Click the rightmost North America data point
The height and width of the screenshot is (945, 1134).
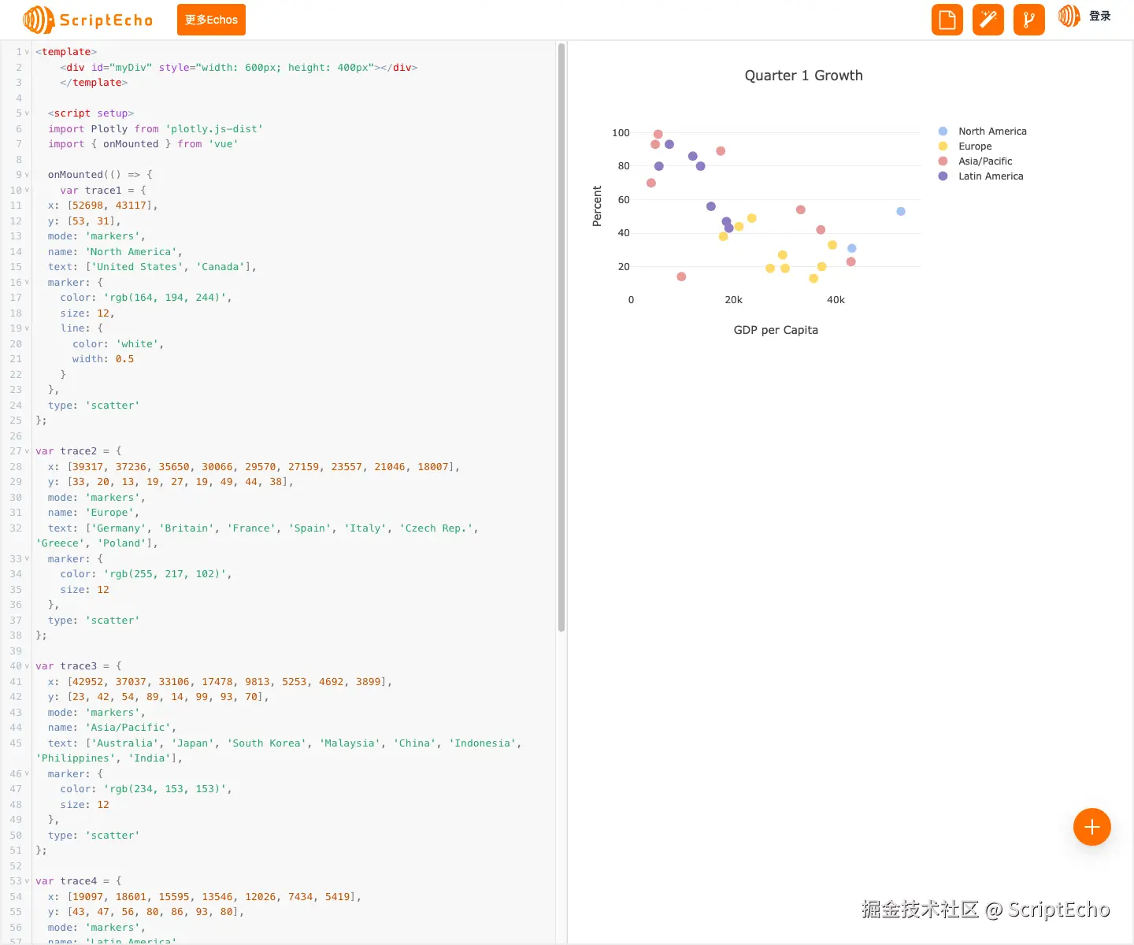tap(901, 212)
